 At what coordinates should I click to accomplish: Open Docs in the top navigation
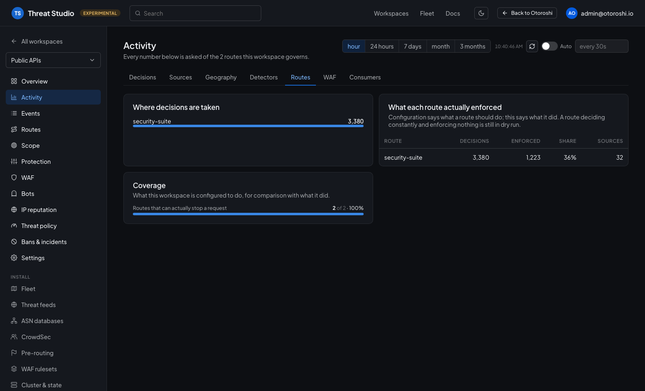coord(453,13)
